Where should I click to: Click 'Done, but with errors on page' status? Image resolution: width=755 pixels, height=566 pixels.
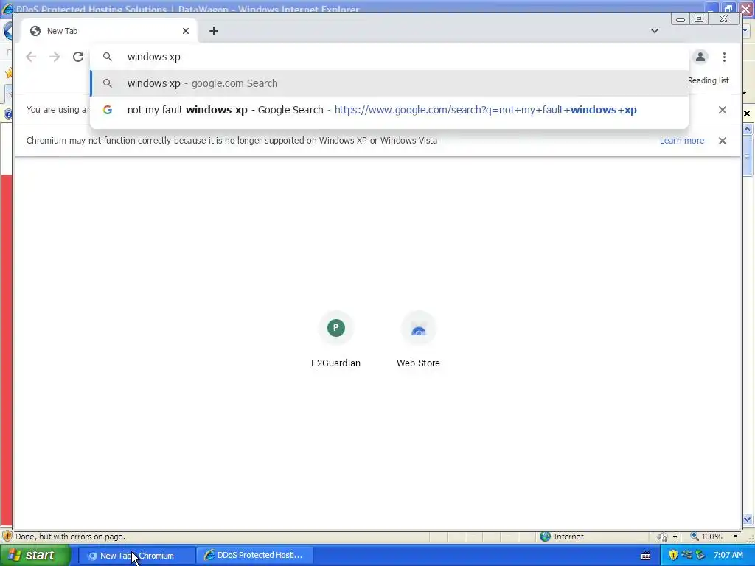click(70, 537)
